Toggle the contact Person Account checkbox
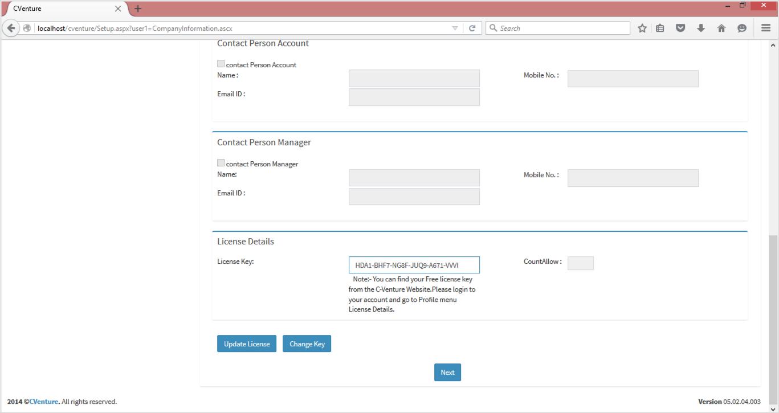 point(221,64)
